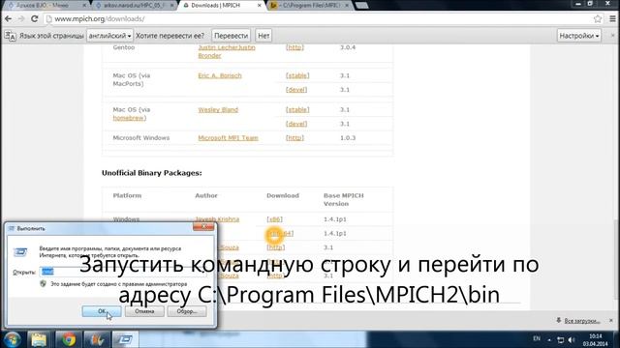Click the Открыть input field

point(123,272)
